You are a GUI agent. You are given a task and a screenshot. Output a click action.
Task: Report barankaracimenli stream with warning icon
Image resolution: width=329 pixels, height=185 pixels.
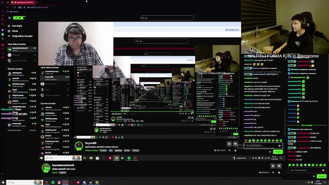[279, 172]
